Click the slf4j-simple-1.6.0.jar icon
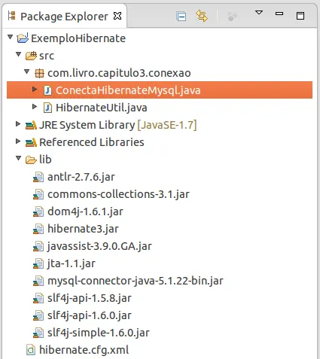Screen dimensions: 320x359 (38, 333)
